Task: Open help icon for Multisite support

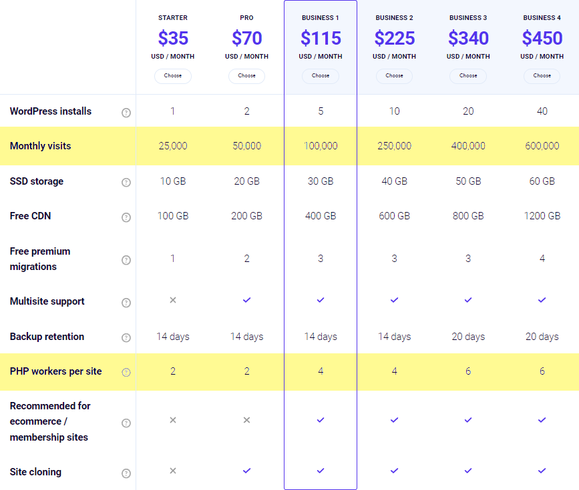Action: coord(126,303)
